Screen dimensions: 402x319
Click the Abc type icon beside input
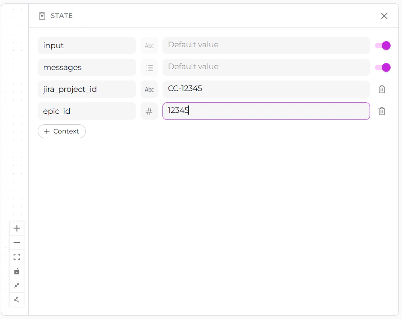149,46
